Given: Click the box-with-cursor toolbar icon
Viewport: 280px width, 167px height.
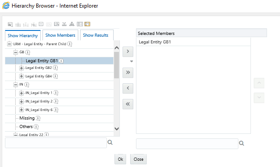Looking at the screenshot, I should pos(57,24).
